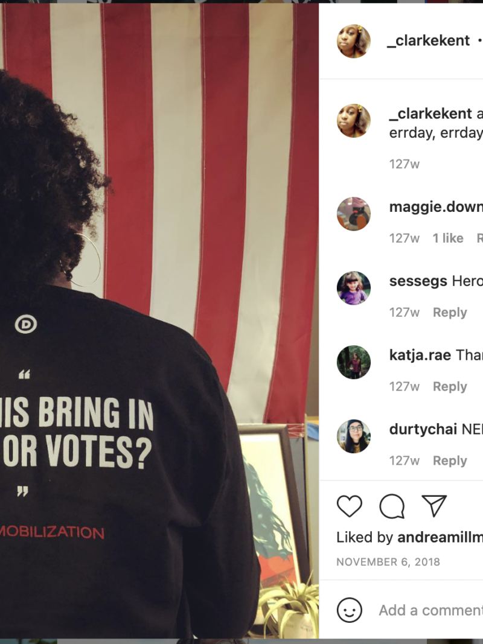View sessegs commenter's profile picture
The image size is (483, 644).
tap(354, 288)
